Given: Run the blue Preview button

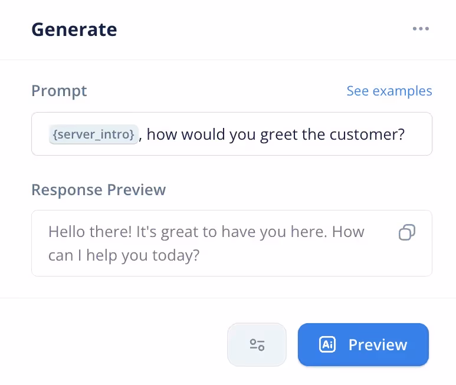Looking at the screenshot, I should (363, 344).
